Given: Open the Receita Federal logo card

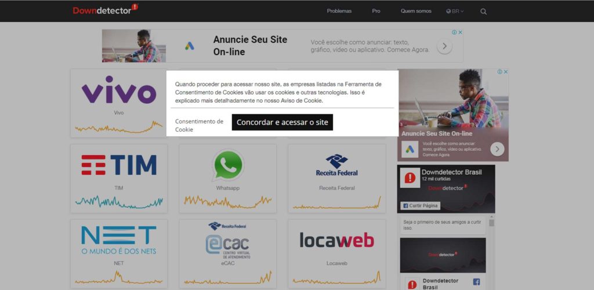Looking at the screenshot, I should click(x=337, y=178).
